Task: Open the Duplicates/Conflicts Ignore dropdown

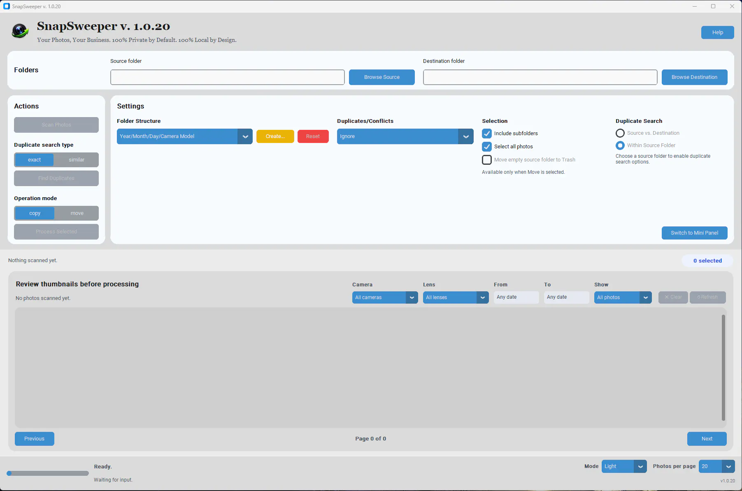Action: point(405,136)
